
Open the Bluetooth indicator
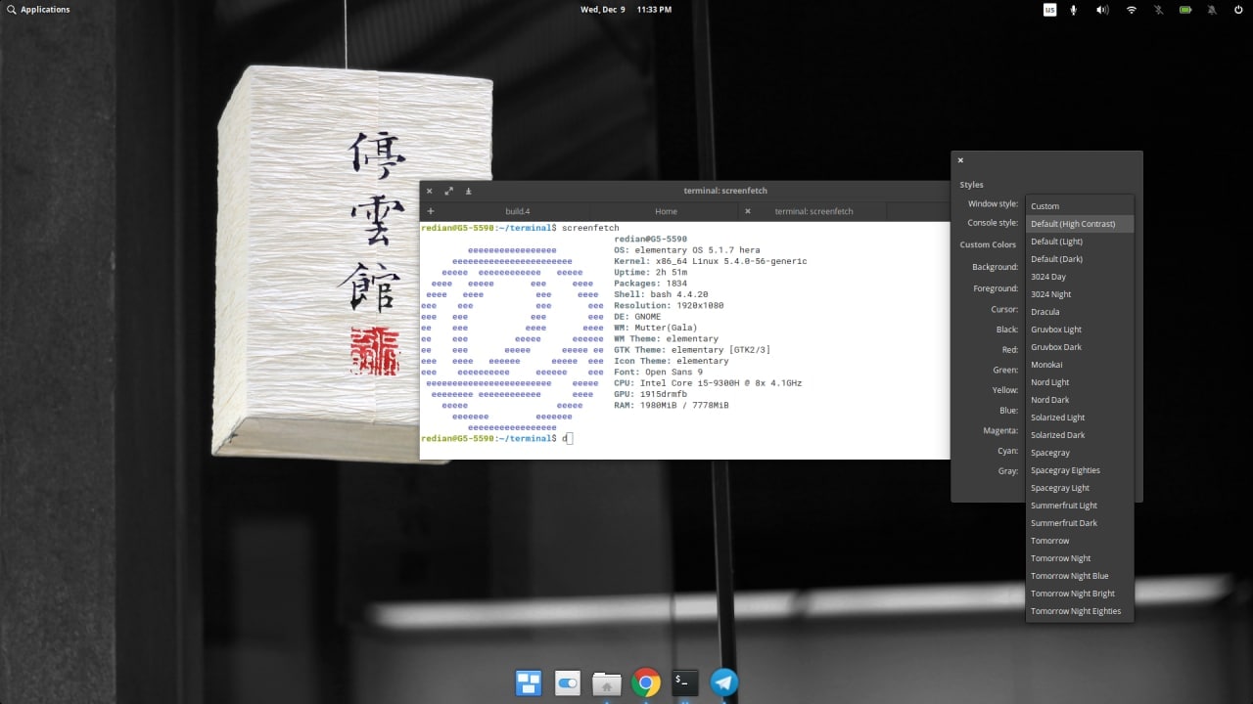tap(1159, 10)
